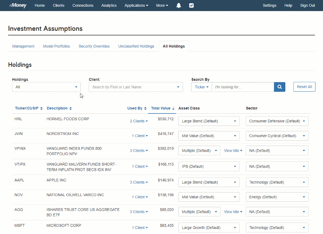Open the Large Growth (Default) asset class dropdown
The height and width of the screenshot is (234, 323).
coord(209,228)
